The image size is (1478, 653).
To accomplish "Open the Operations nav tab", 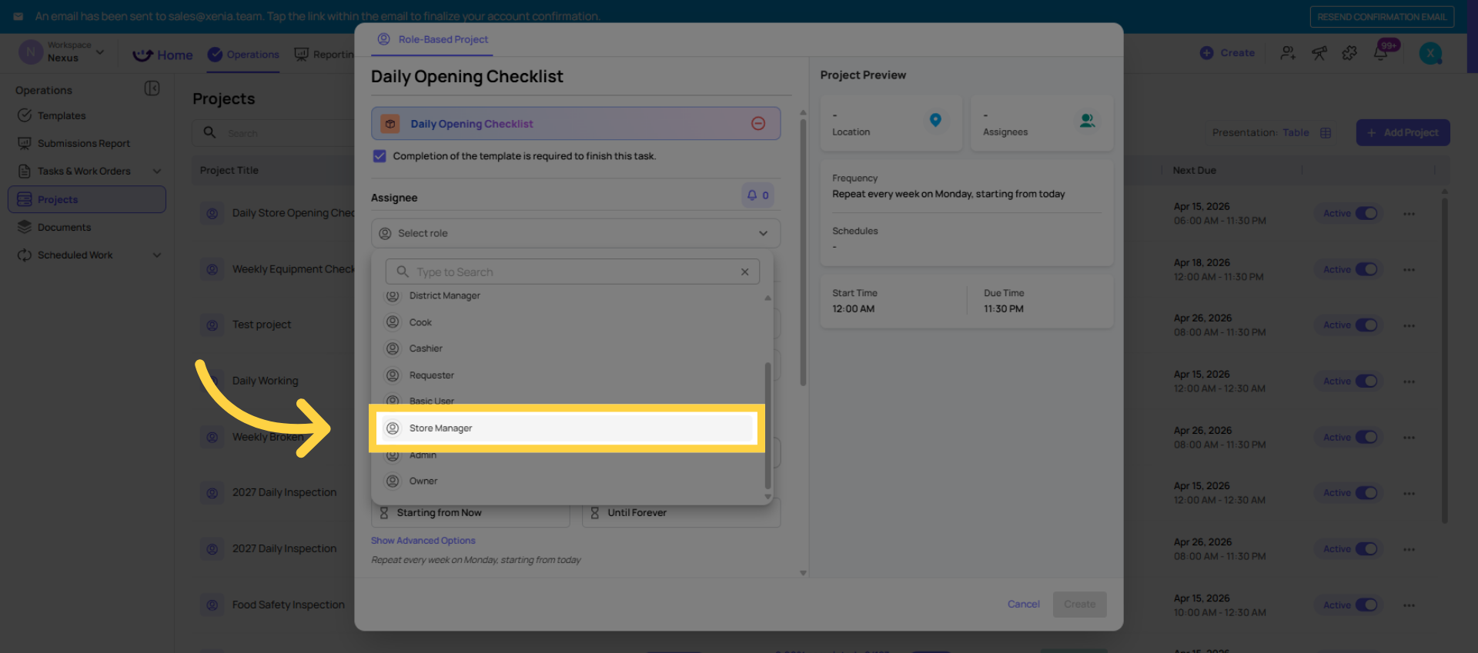I will (243, 55).
